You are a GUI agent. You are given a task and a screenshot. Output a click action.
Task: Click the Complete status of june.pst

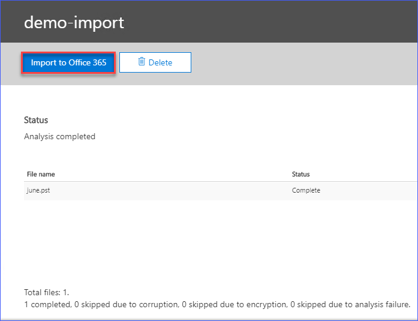tap(306, 190)
